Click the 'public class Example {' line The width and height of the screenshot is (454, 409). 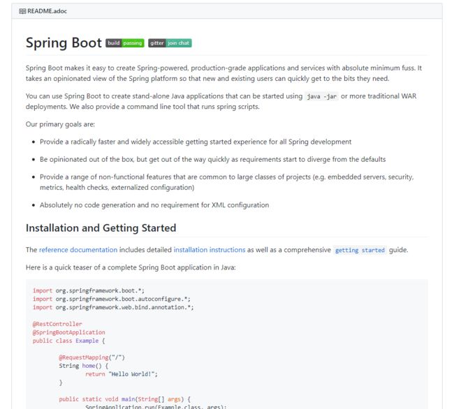click(x=69, y=341)
